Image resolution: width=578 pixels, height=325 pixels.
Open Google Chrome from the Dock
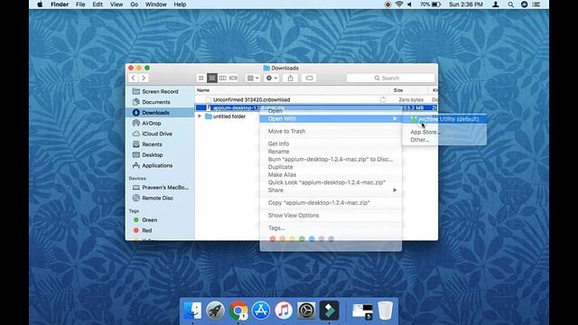click(238, 311)
